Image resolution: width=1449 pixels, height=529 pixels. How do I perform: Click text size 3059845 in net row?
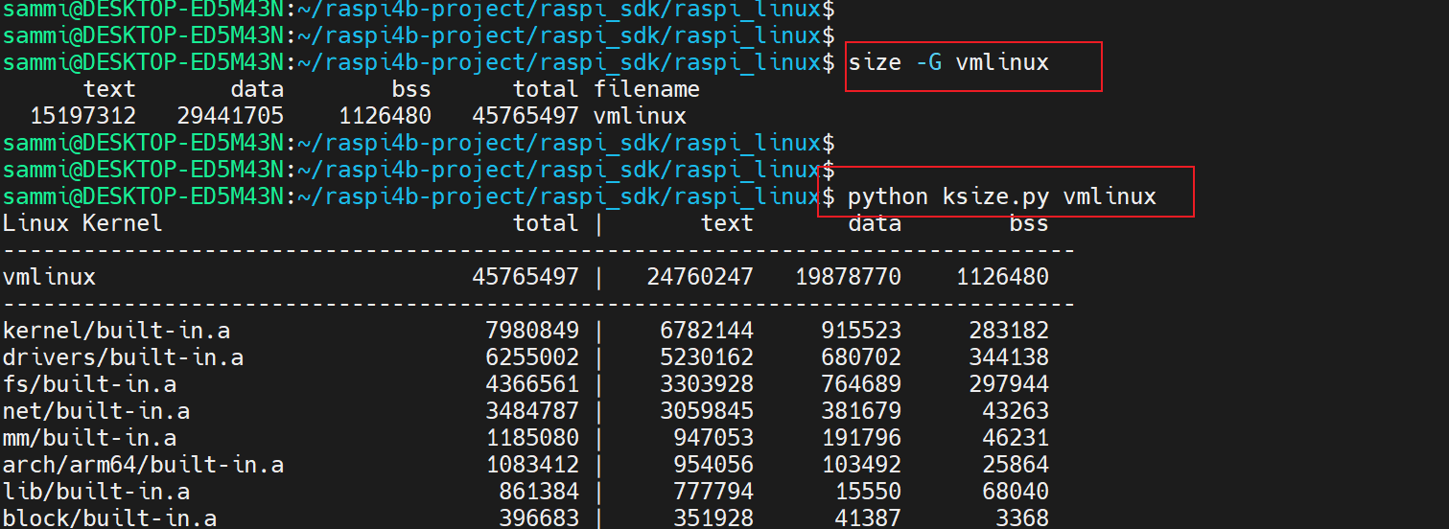click(x=707, y=412)
